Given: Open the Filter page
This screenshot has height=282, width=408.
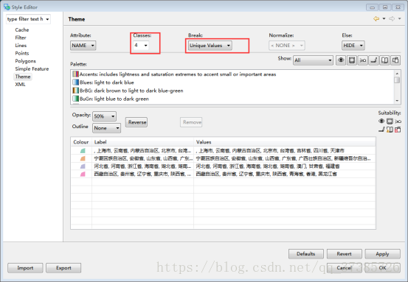Looking at the screenshot, I should click(21, 38).
